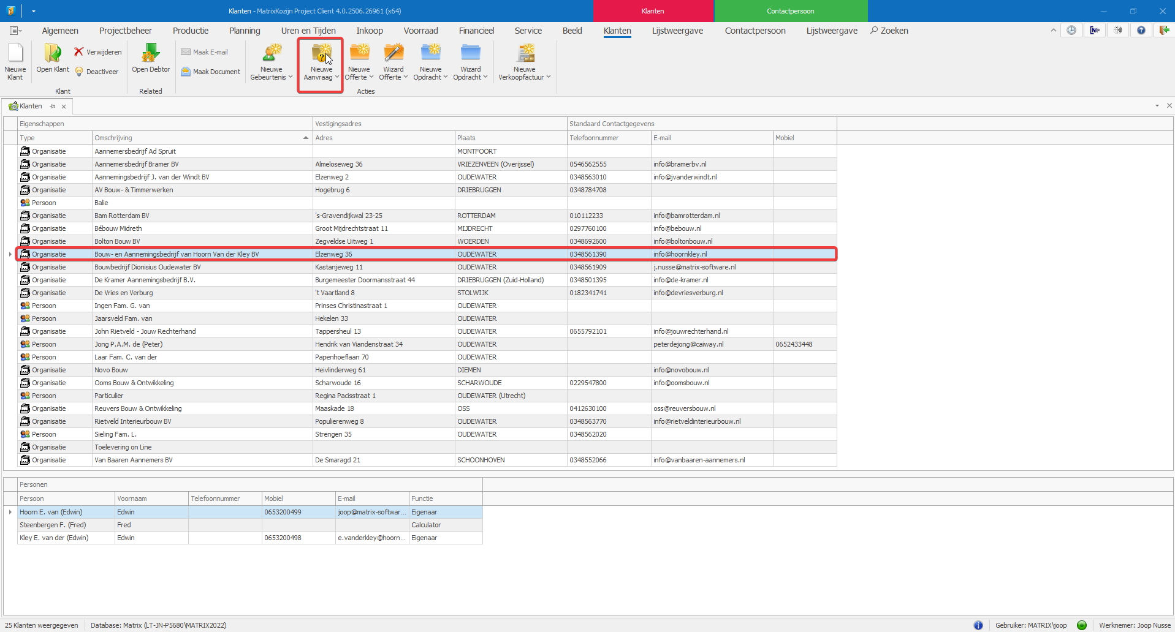Sort by the Plaats column header
1175x632 pixels.
(511, 138)
